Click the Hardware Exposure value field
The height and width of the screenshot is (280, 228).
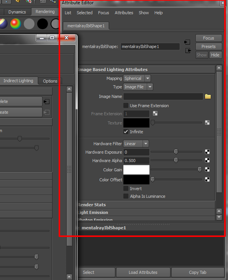point(136,152)
